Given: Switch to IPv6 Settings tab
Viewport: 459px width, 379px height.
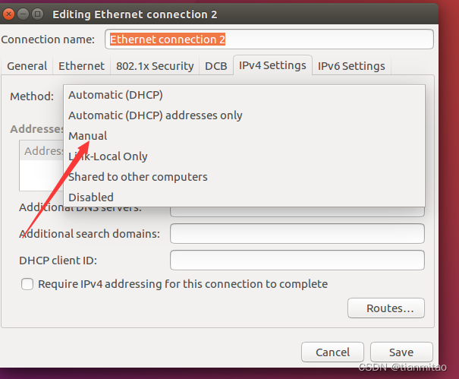Looking at the screenshot, I should pyautogui.click(x=351, y=66).
